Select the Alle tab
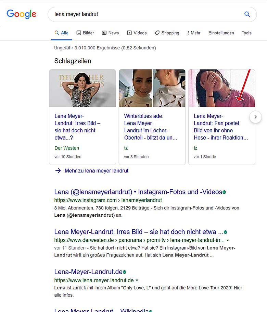This screenshot has height=312, width=267. point(61,33)
